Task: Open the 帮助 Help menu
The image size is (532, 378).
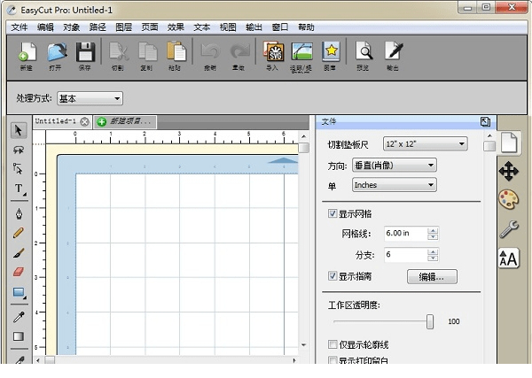Action: pos(307,27)
